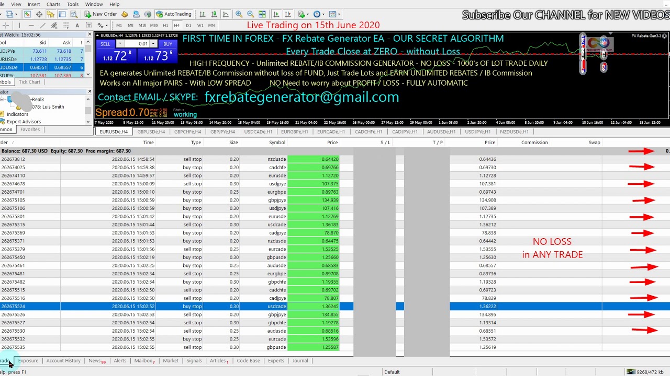Tile chart windows icon

(262, 14)
